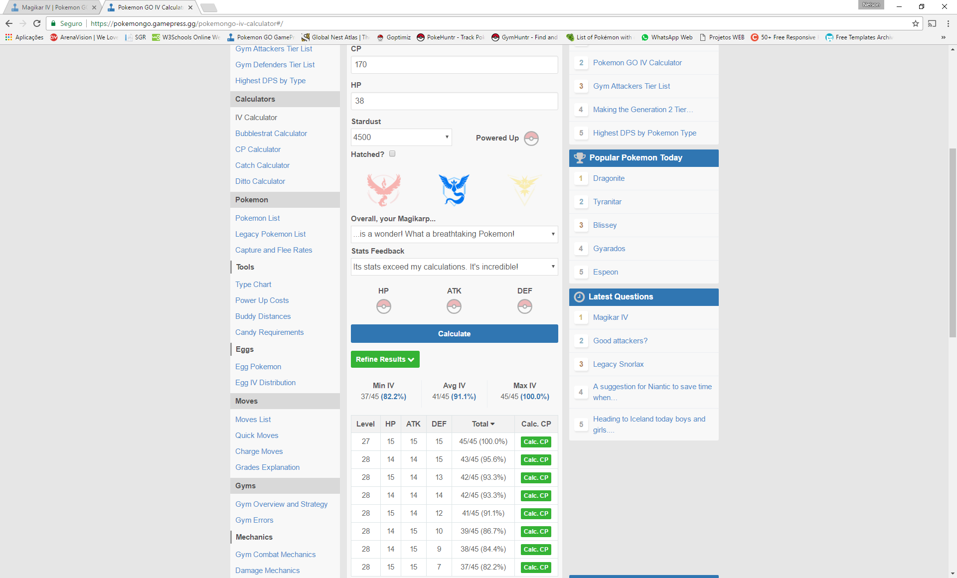Select Team Mystic blue bird icon
The width and height of the screenshot is (957, 578).
pos(454,189)
